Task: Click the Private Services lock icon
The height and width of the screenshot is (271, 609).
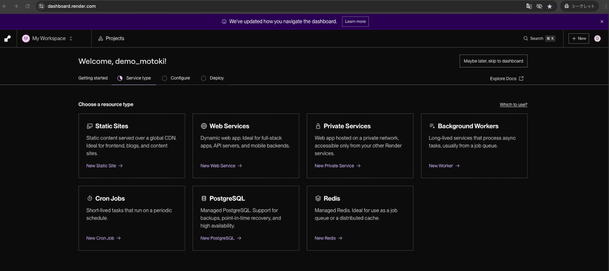Action: [x=318, y=126]
